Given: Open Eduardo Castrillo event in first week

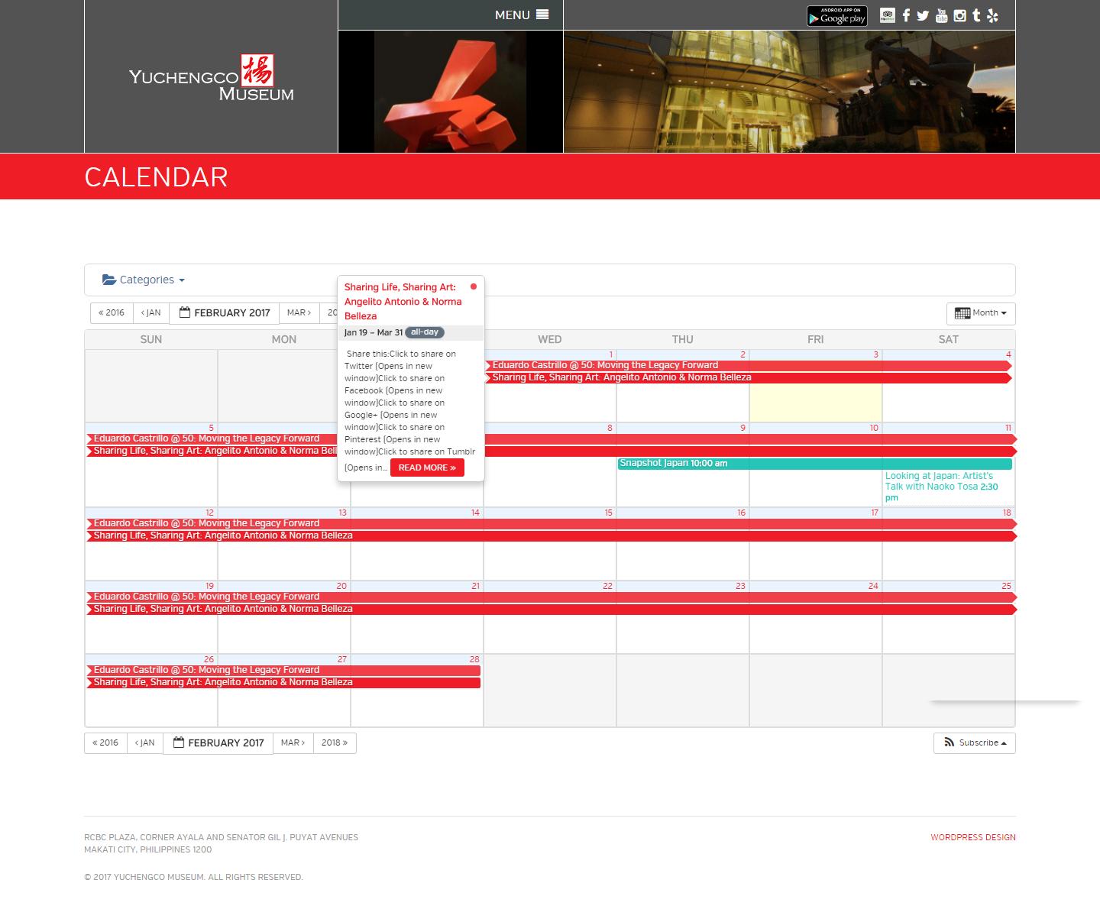Looking at the screenshot, I should pos(749,365).
